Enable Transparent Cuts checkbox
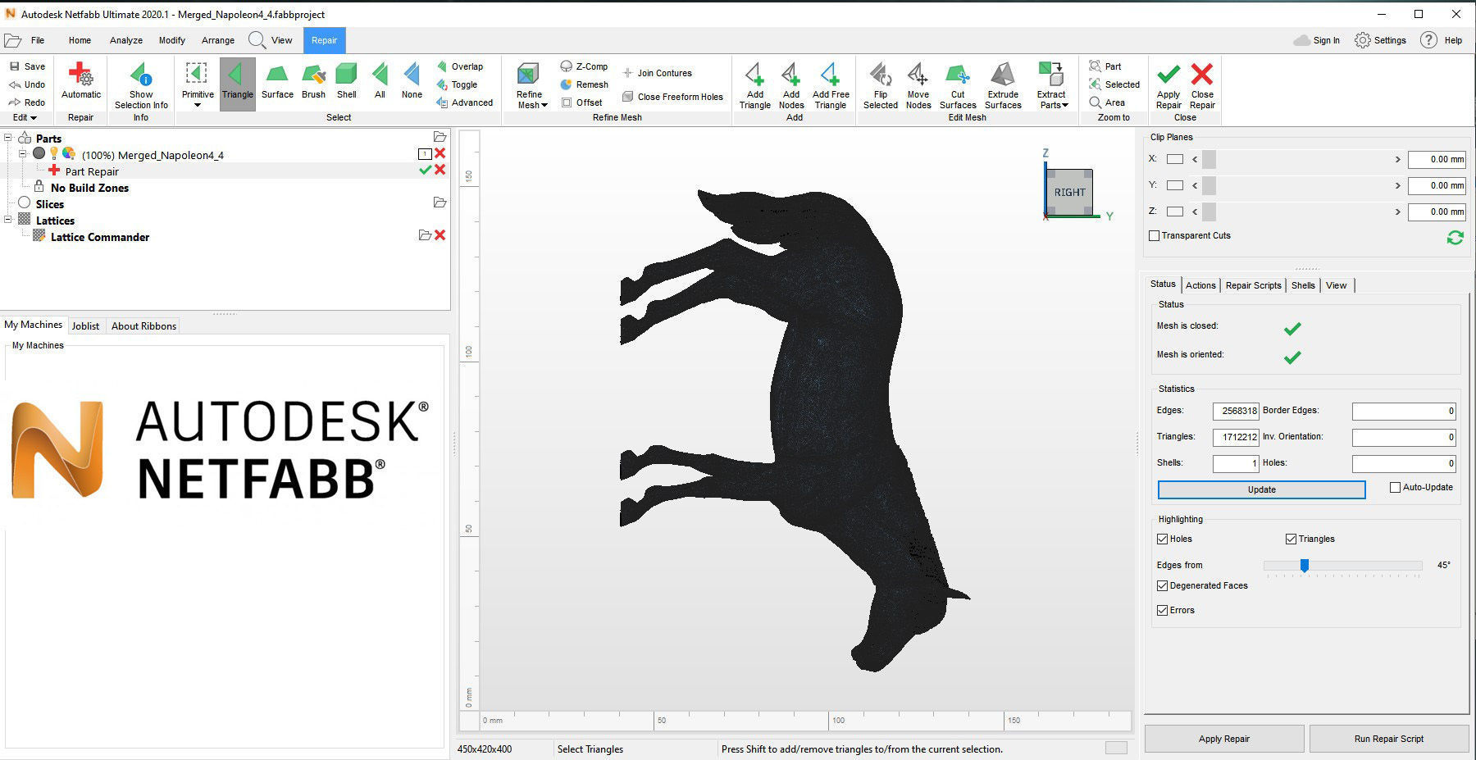The width and height of the screenshot is (1476, 760). pyautogui.click(x=1155, y=236)
